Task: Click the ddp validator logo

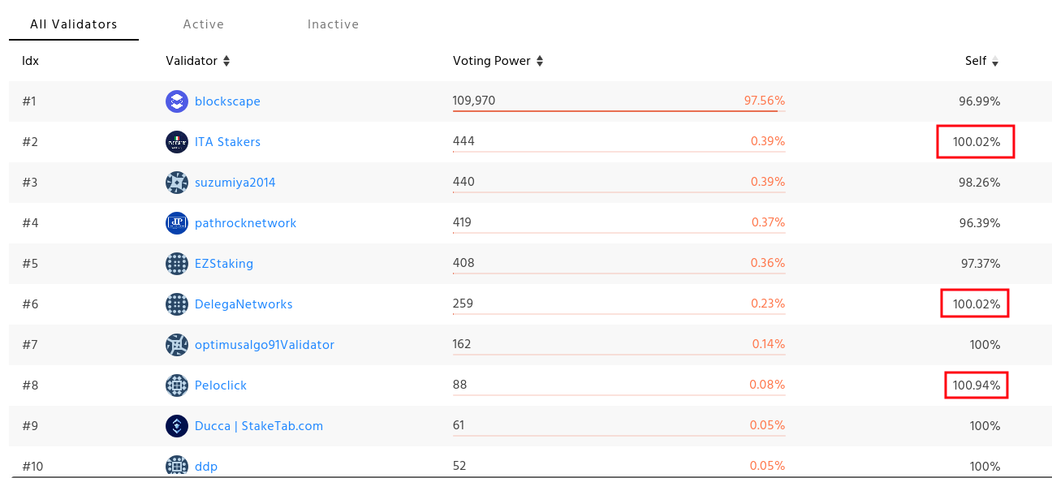Action: [x=177, y=466]
